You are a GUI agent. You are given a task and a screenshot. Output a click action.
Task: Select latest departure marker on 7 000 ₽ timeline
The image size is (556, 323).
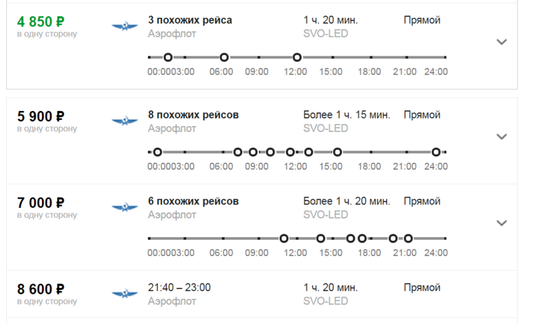click(x=408, y=238)
